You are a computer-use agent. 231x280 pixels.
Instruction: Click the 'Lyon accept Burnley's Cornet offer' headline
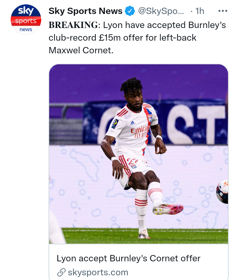128,258
